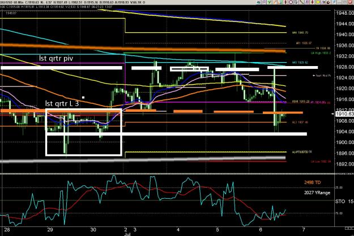
Task: Click the green checkmark toolbar icon
Action: click(269, 2)
